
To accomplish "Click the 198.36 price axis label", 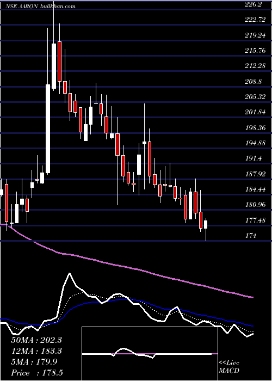I will point(255,127).
